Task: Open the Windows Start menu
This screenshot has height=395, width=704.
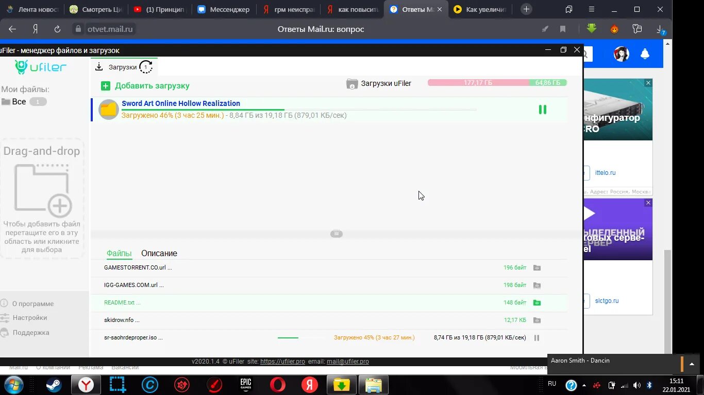Action: (13, 385)
